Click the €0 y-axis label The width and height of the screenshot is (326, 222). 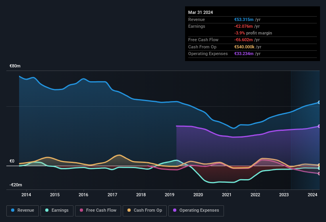[x=12, y=161]
